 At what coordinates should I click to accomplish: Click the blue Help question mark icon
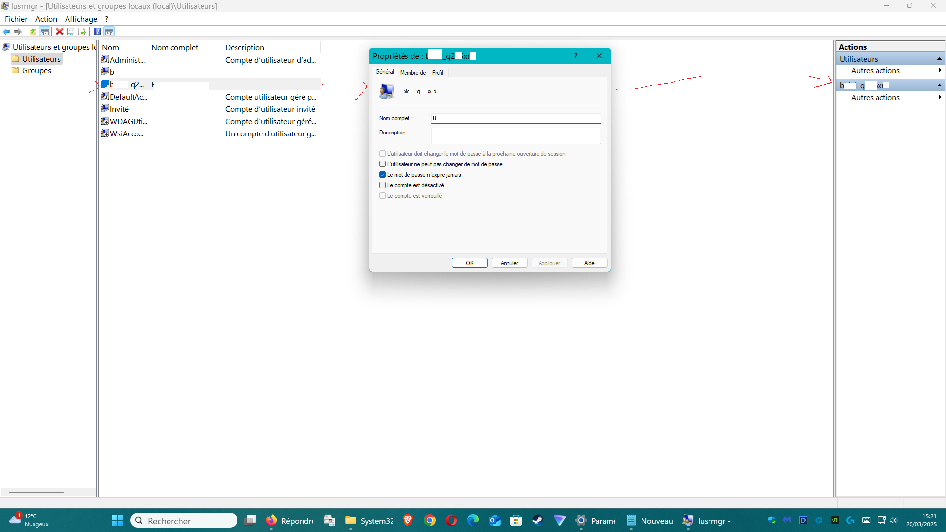pos(97,32)
